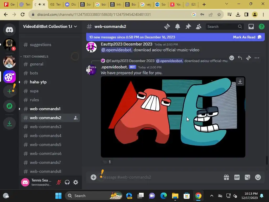Open File Explorer from the taskbar
The height and width of the screenshot is (202, 269).
(175, 196)
